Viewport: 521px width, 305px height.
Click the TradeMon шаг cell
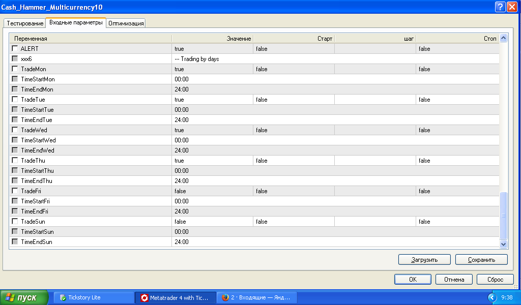[375, 69]
